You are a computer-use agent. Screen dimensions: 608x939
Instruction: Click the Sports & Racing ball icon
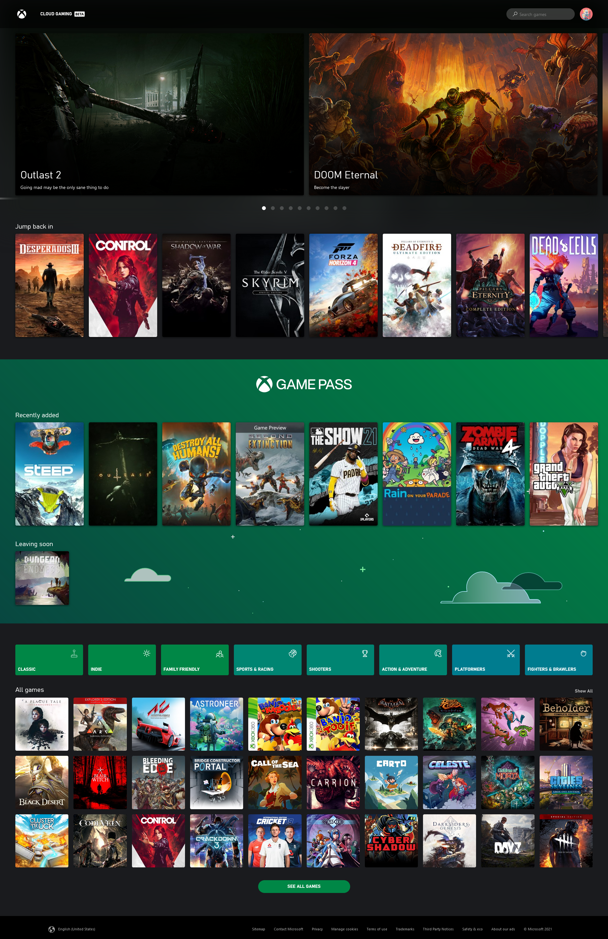click(293, 653)
